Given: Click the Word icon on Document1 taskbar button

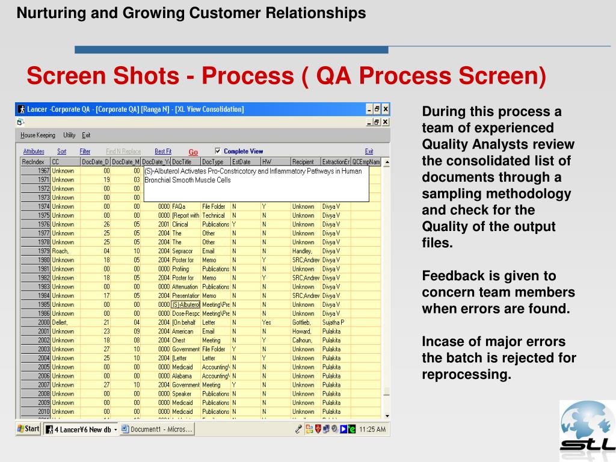Looking at the screenshot, I should 125,429.
